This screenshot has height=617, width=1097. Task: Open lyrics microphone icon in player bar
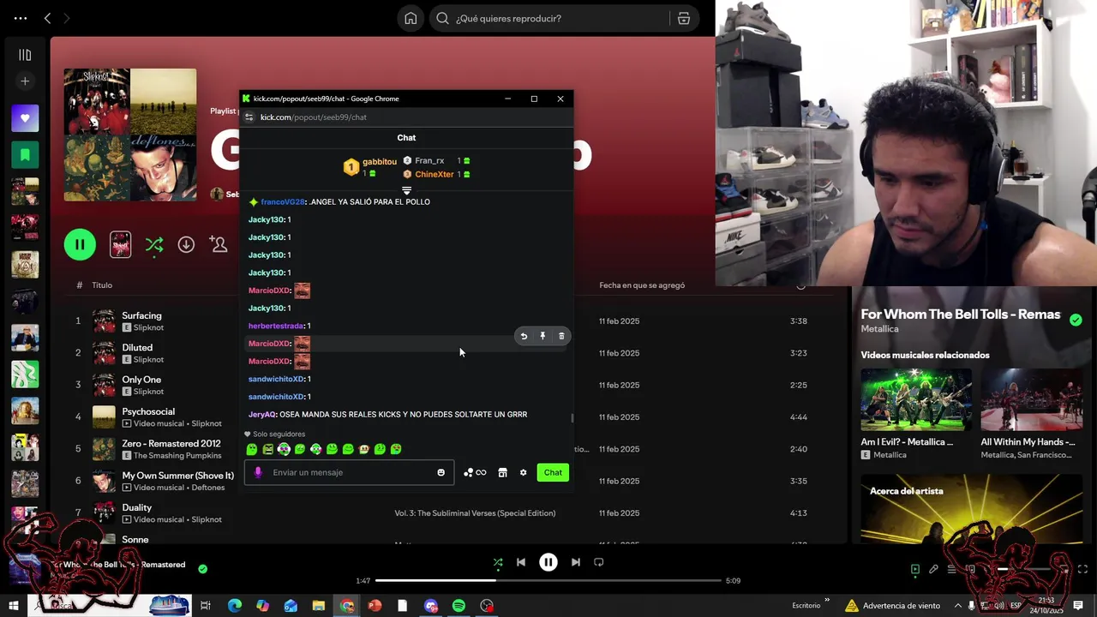click(x=933, y=569)
